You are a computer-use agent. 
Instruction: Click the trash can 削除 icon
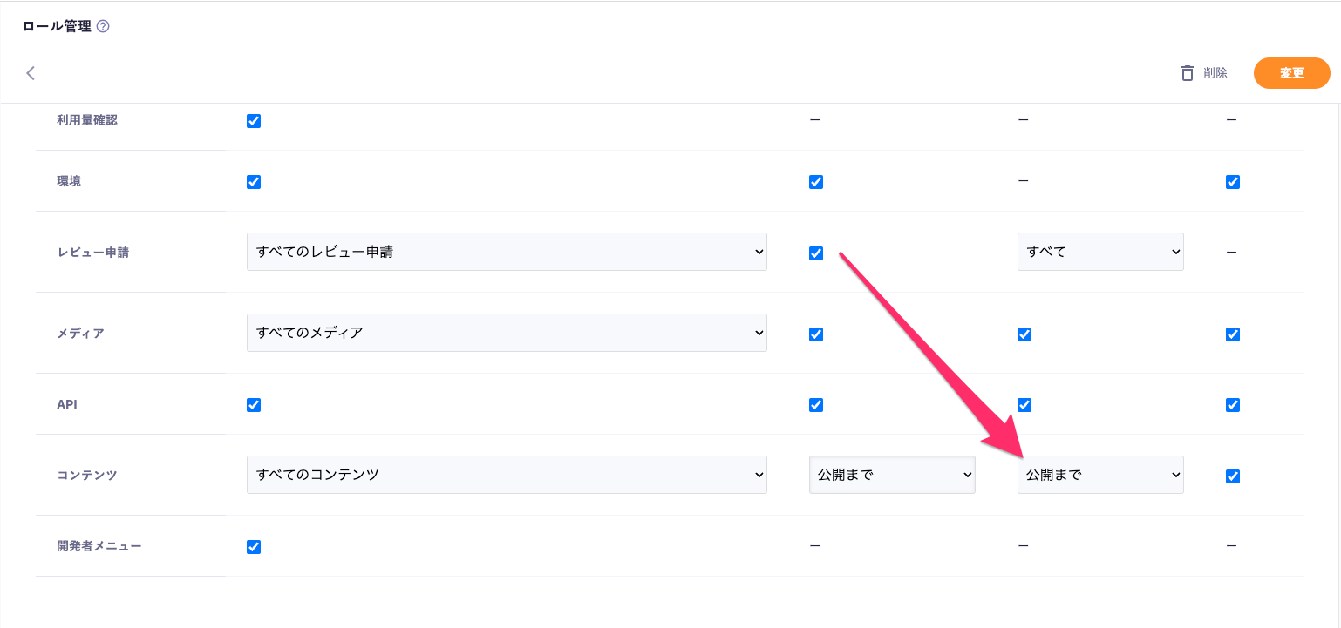[1187, 73]
